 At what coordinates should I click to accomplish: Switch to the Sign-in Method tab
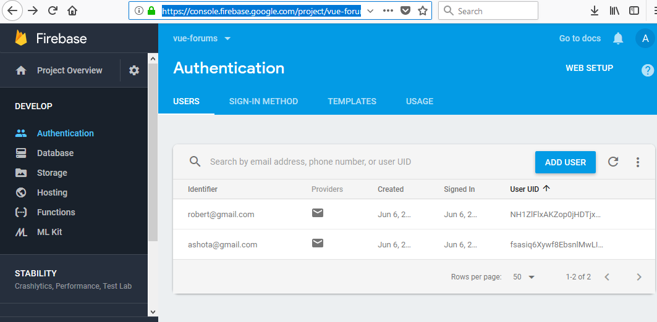tap(263, 101)
